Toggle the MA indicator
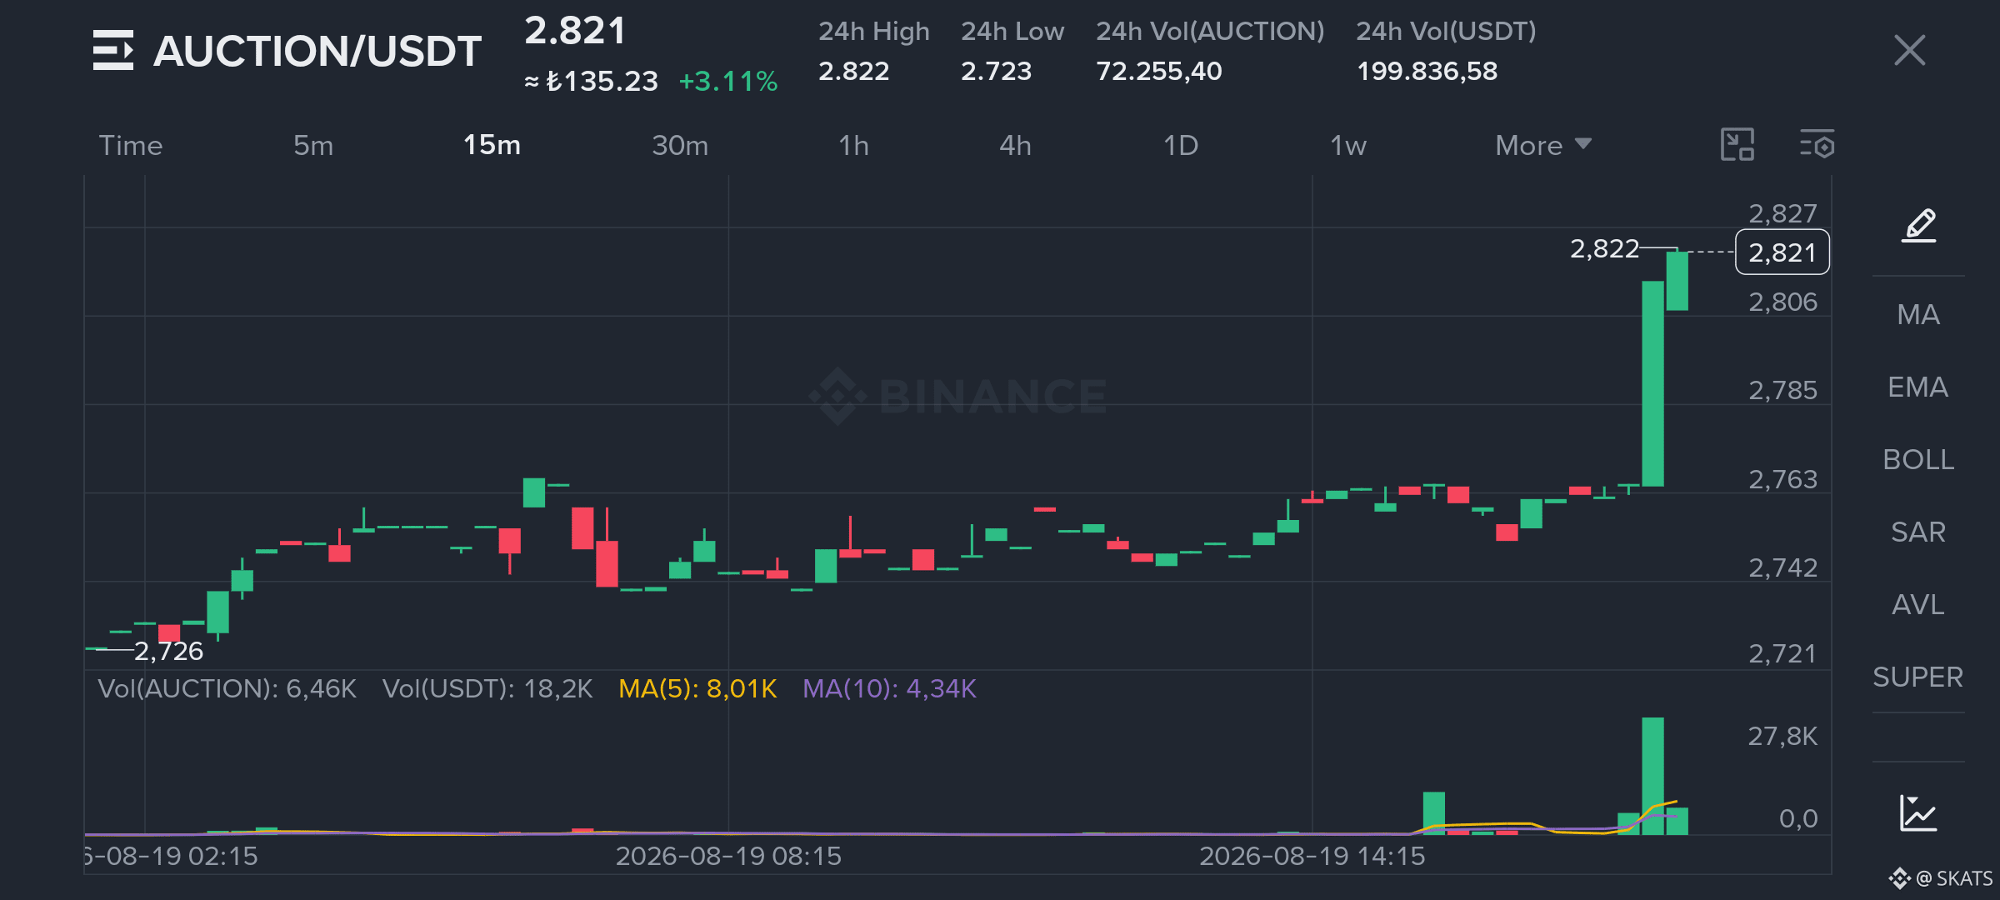The height and width of the screenshot is (900, 2000). tap(1918, 315)
